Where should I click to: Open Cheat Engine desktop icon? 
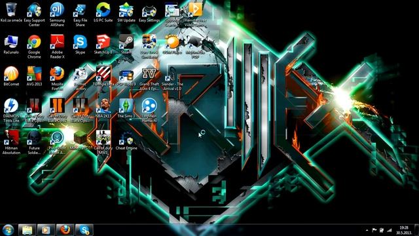(126, 140)
